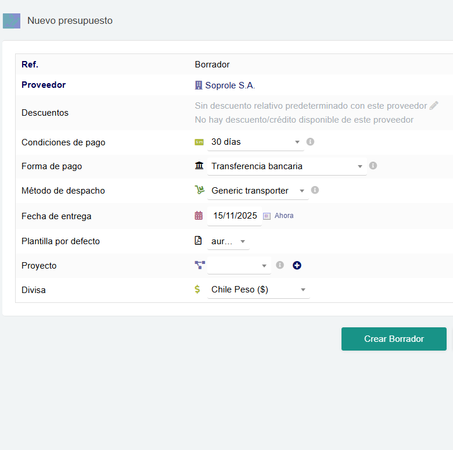Click the Ahora link to set today's date
The width and height of the screenshot is (453, 450).
pyautogui.click(x=284, y=216)
